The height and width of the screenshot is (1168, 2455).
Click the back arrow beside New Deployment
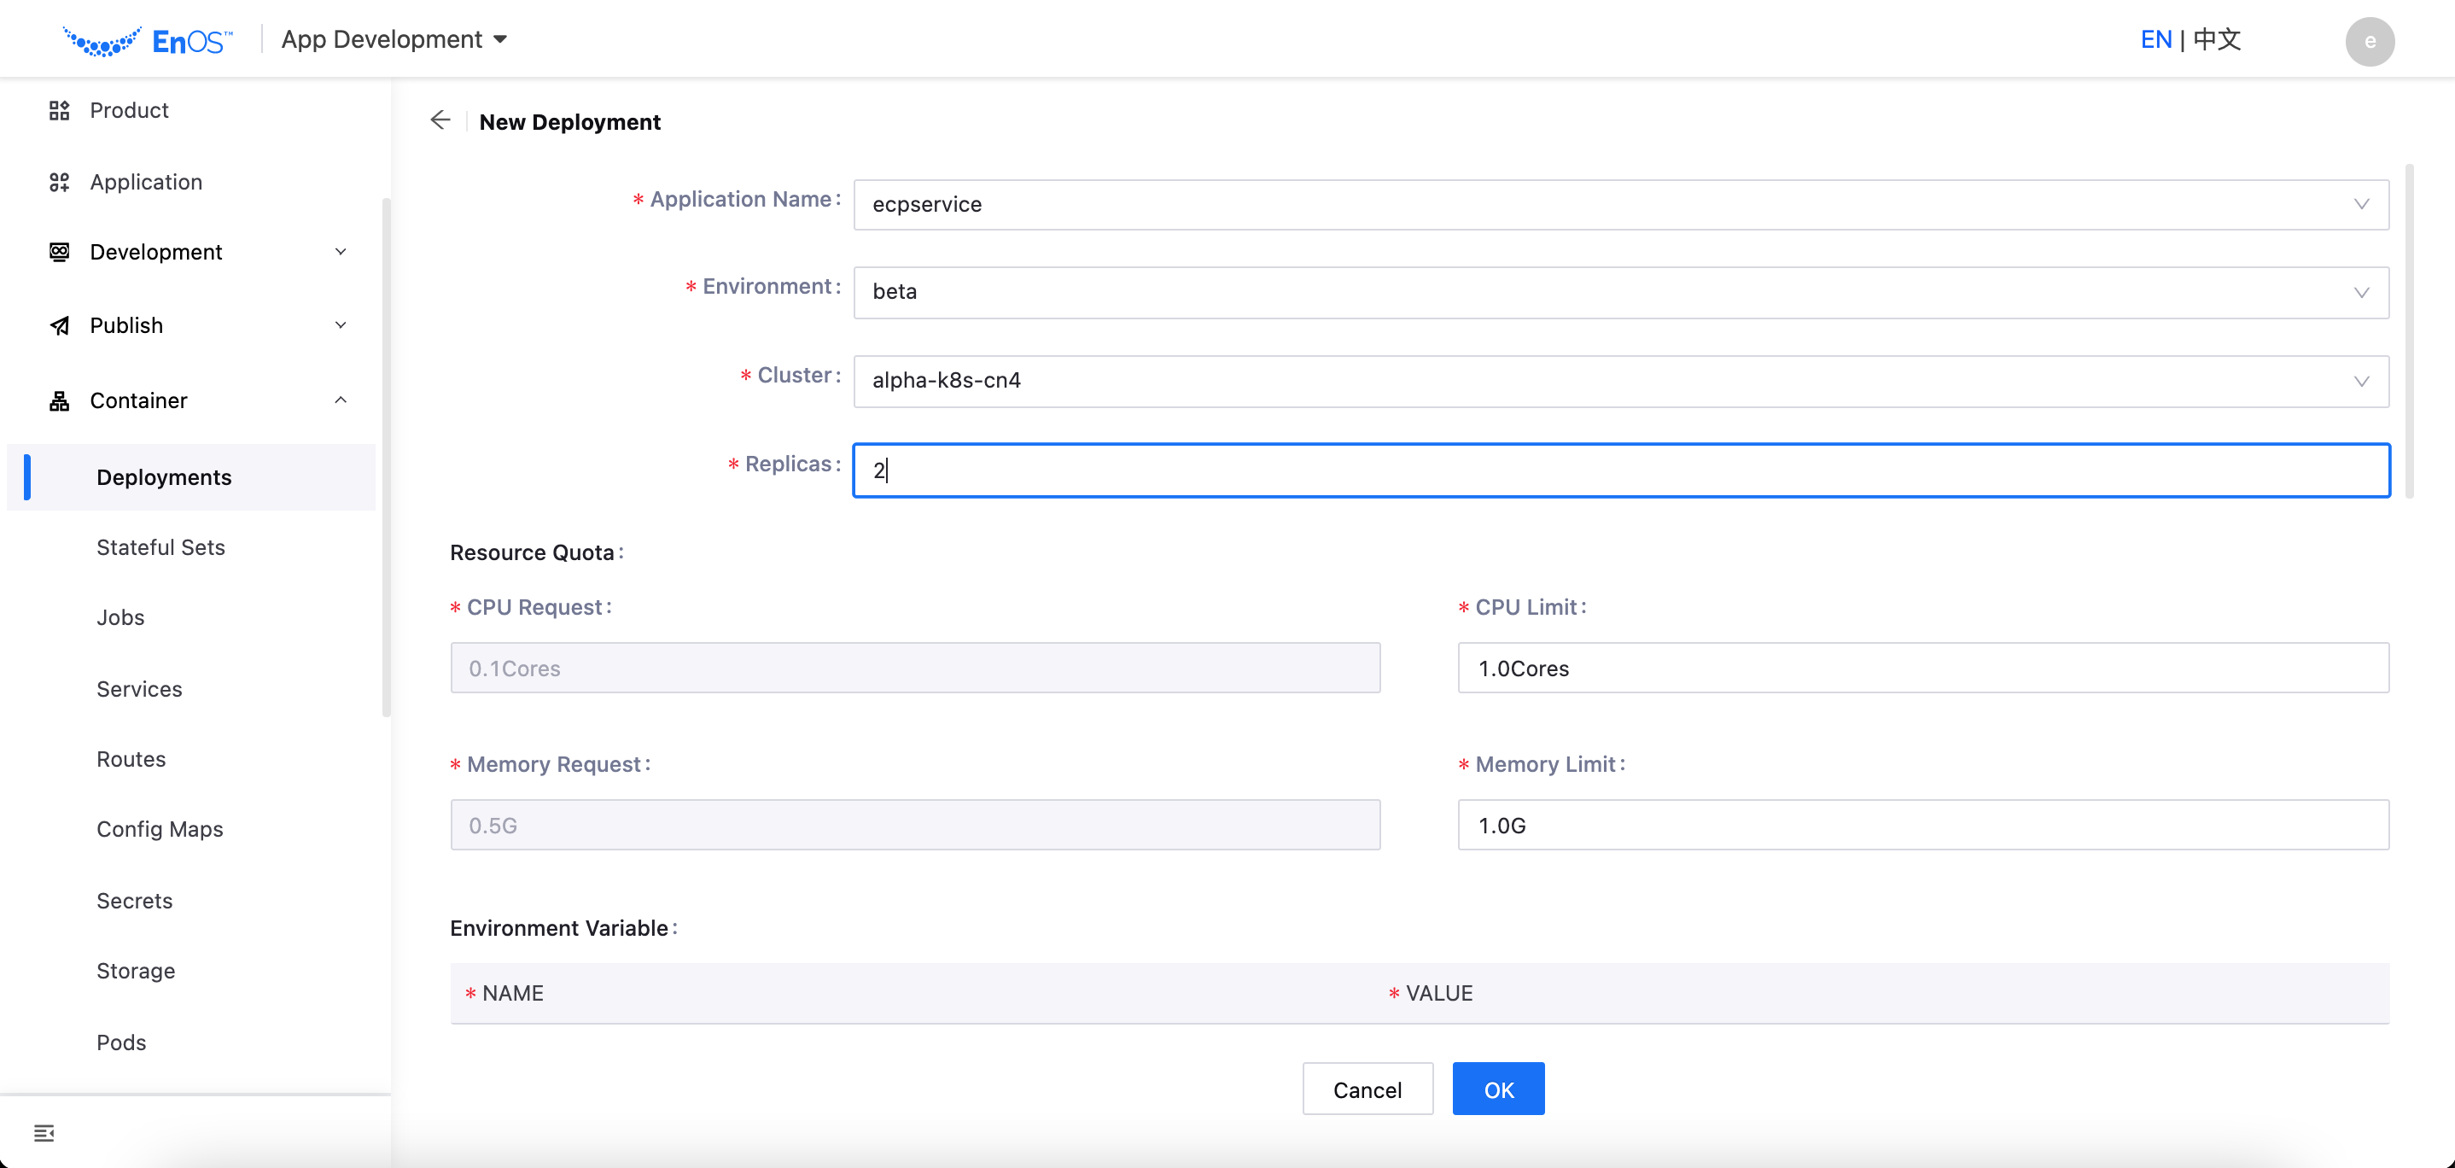pos(440,120)
